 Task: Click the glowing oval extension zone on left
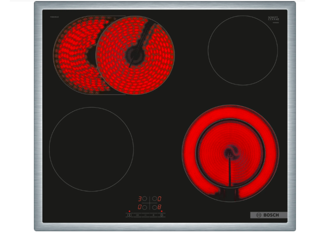click(x=73, y=55)
